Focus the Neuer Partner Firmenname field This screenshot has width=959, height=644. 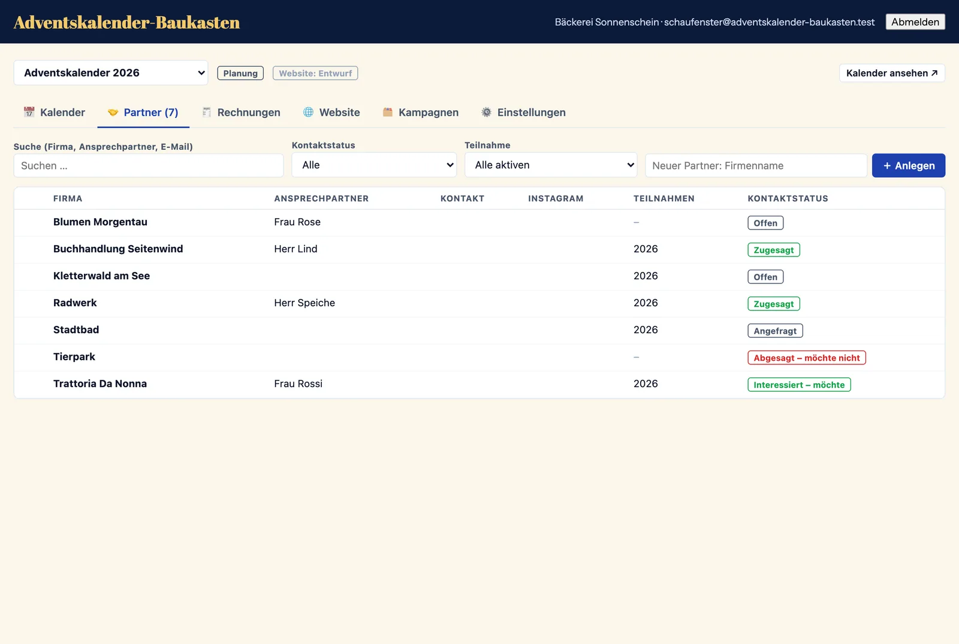point(756,165)
